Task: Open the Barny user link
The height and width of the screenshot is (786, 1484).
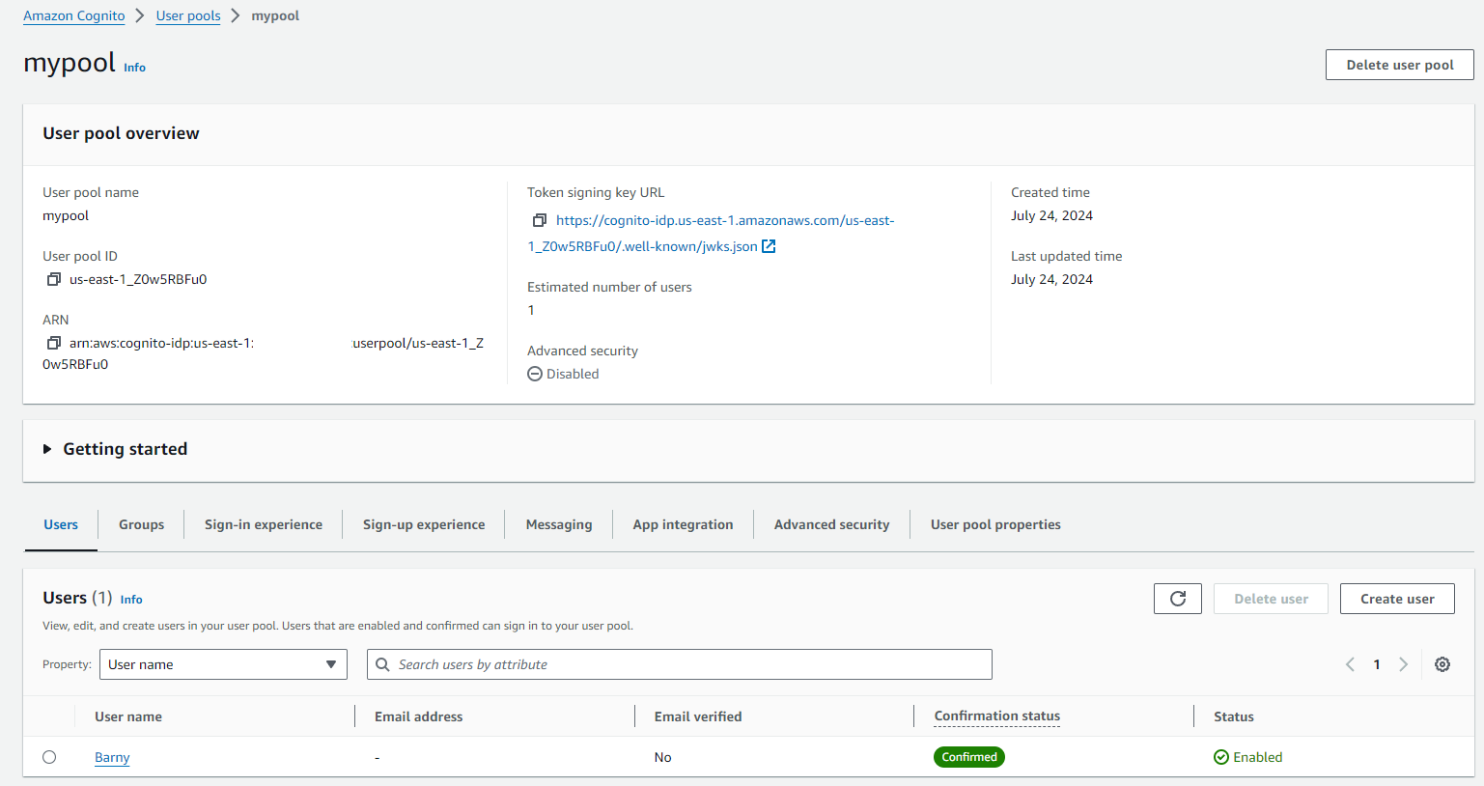Action: pos(112,757)
